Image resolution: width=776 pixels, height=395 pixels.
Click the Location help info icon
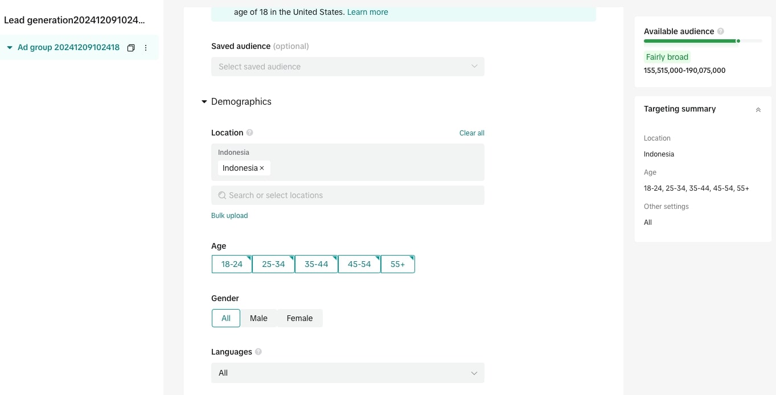(249, 133)
